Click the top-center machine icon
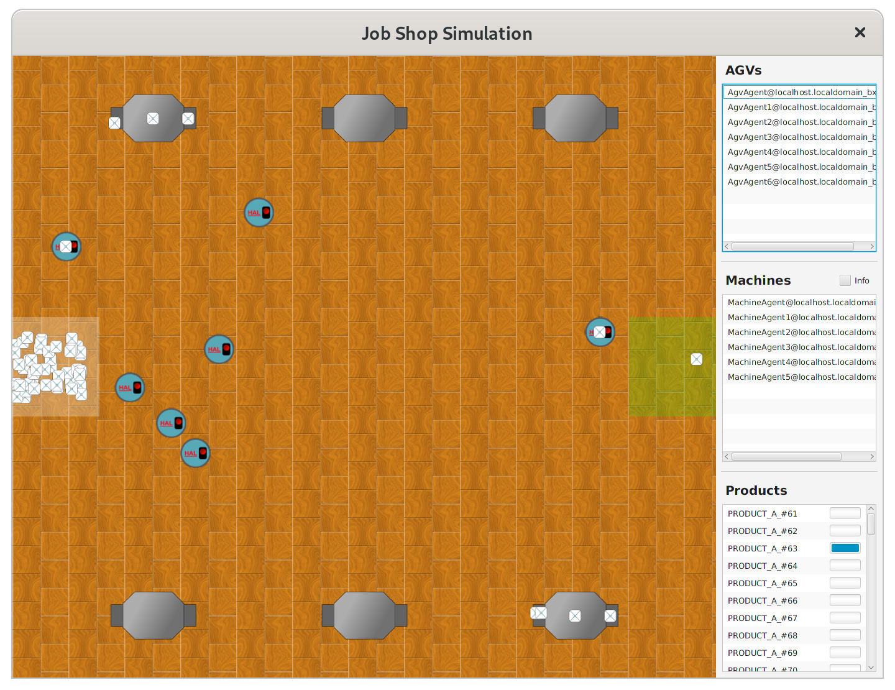The height and width of the screenshot is (690, 895). (364, 118)
